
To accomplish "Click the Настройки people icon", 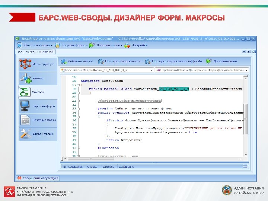I will coord(127,45).
